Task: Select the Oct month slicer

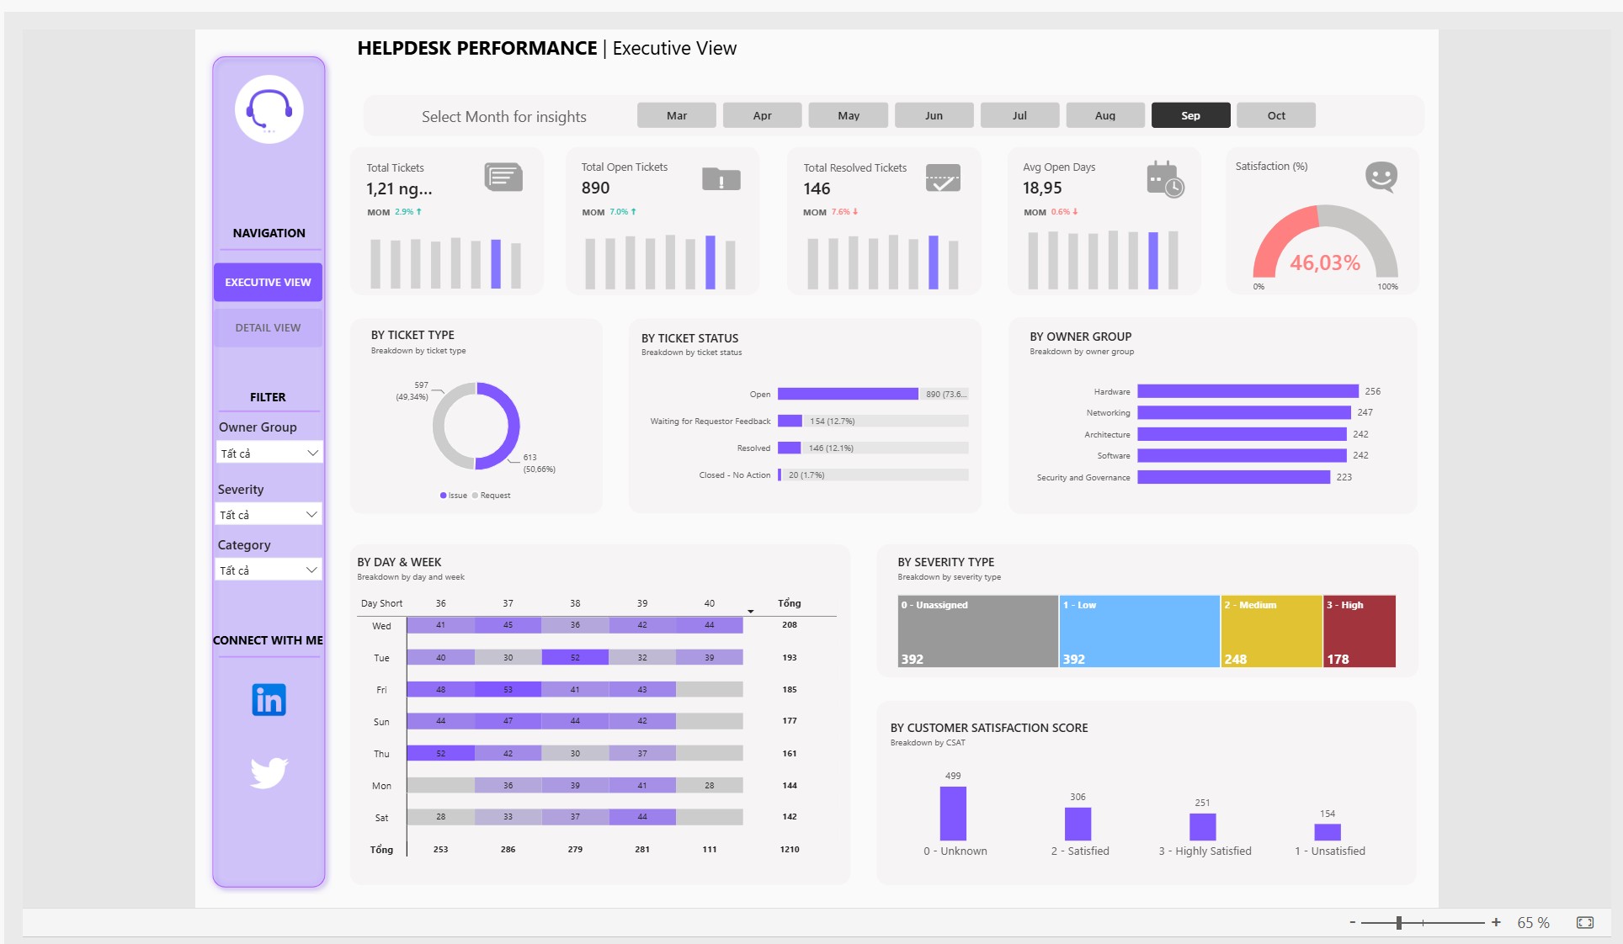Action: [x=1276, y=115]
